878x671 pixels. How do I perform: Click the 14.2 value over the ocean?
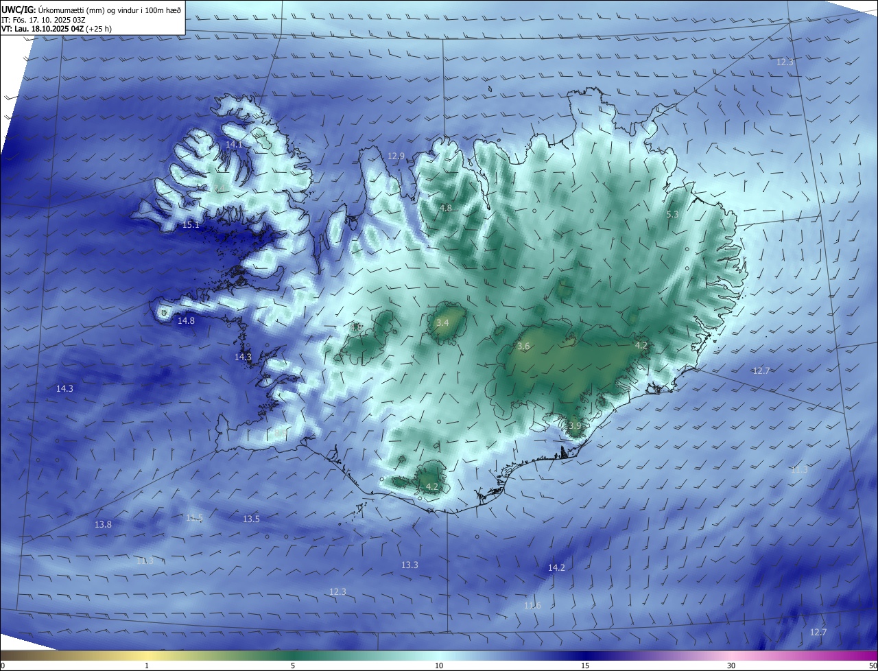click(556, 568)
